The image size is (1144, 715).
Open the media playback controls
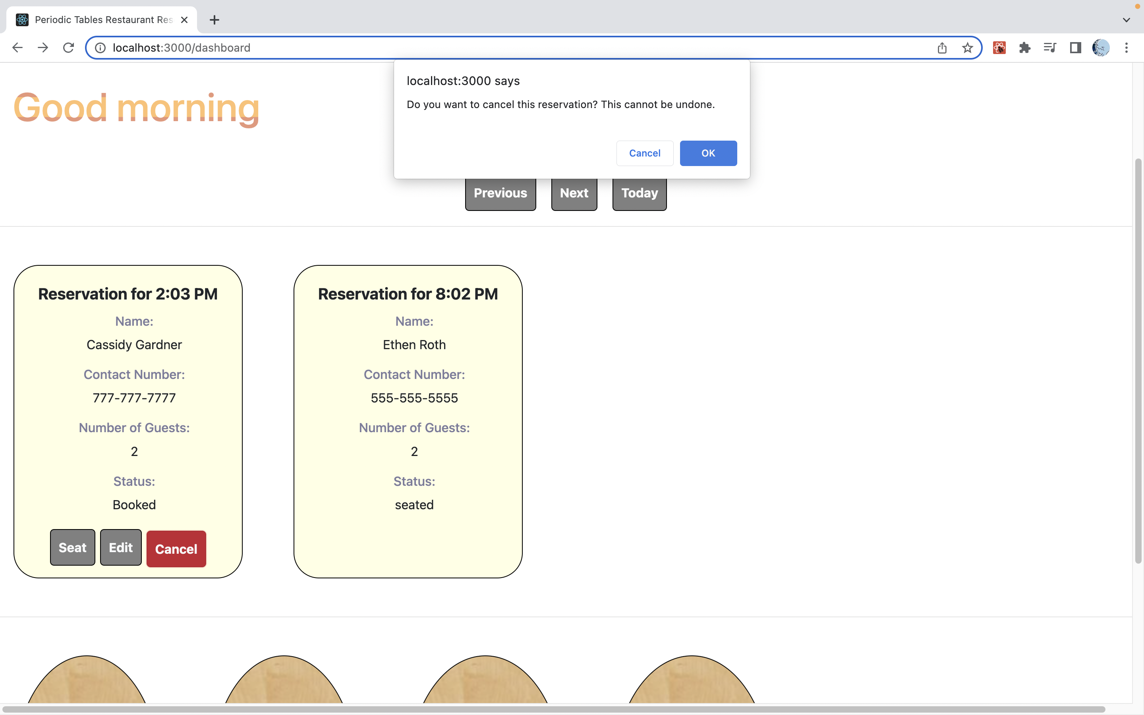[x=1049, y=47]
